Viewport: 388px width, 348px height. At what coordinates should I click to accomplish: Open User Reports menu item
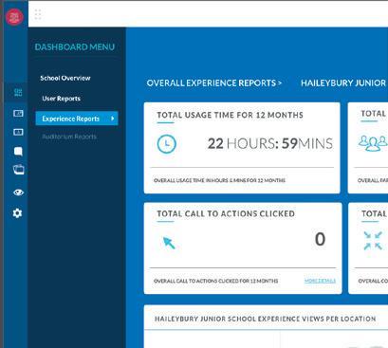coord(61,99)
